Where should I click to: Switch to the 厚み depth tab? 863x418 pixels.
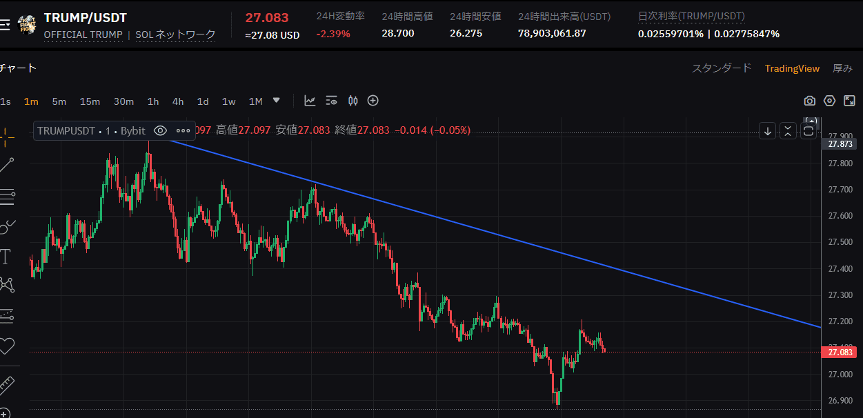pyautogui.click(x=842, y=68)
